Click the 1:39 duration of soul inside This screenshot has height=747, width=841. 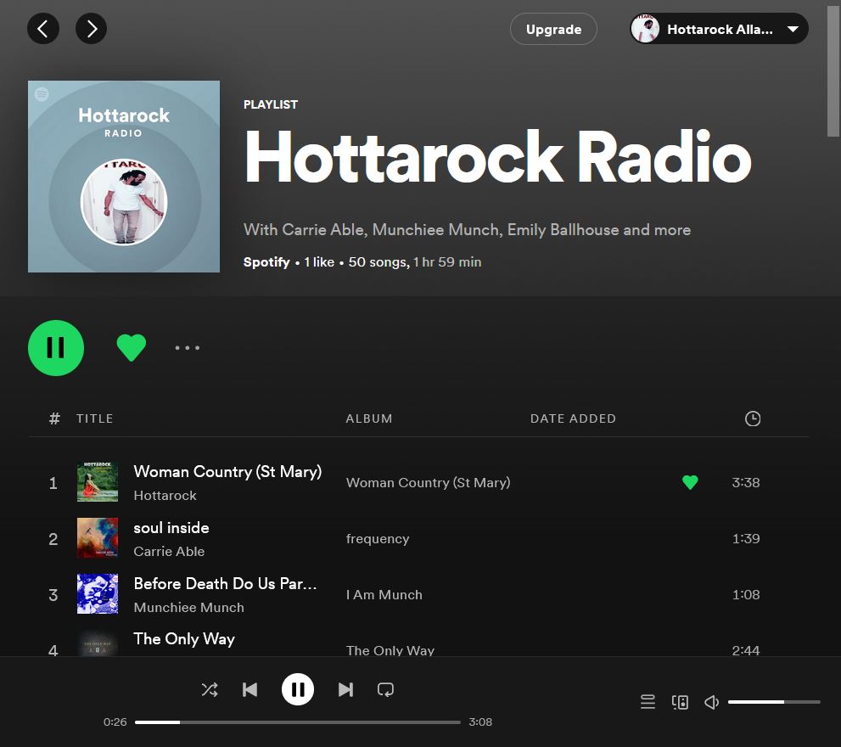(x=746, y=538)
